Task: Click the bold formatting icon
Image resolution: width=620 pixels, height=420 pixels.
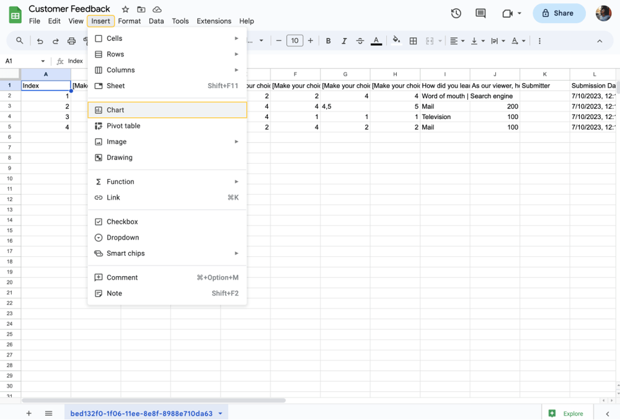Action: pos(328,41)
